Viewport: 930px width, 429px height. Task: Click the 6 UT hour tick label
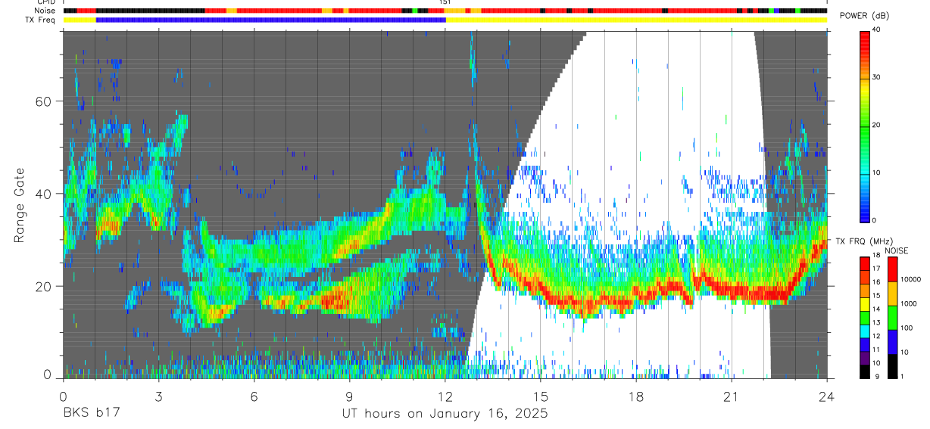(254, 396)
